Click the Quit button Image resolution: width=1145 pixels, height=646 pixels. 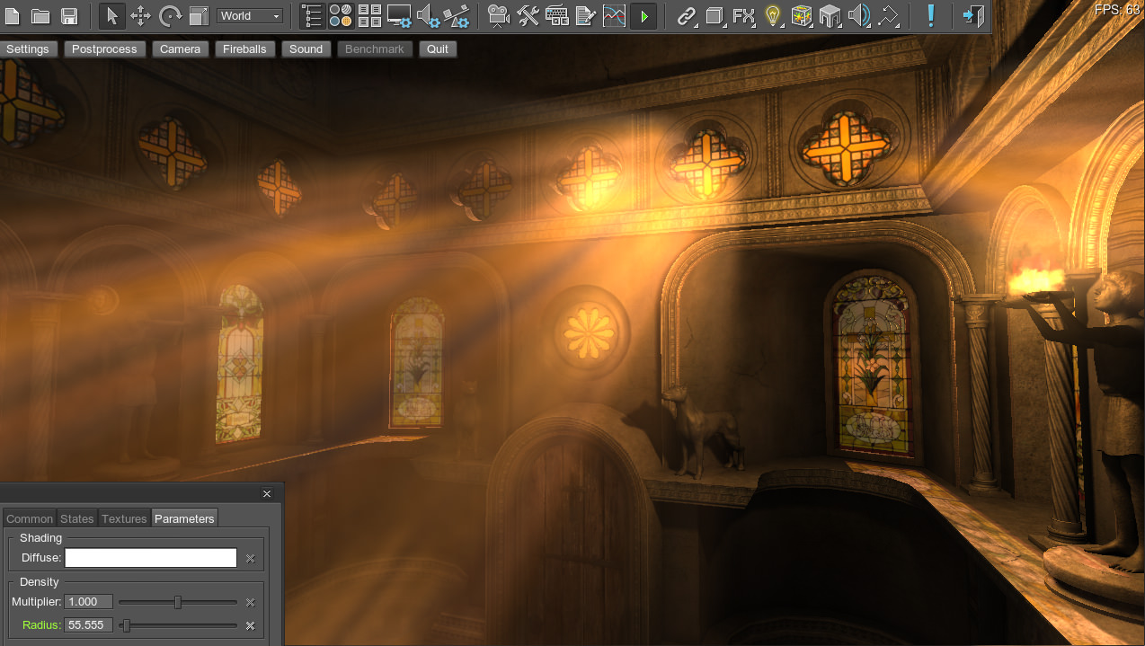438,49
